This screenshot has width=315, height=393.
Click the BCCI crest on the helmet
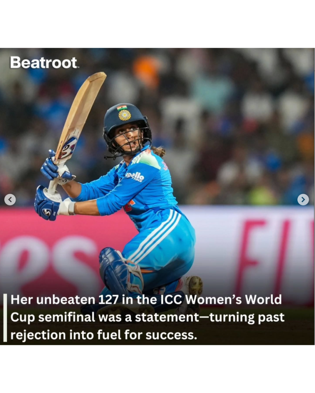click(124, 115)
